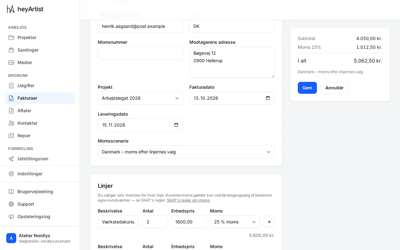Open the Fakturadato calendar picker icon
Viewport: 400px width, 250px height.
(268, 98)
